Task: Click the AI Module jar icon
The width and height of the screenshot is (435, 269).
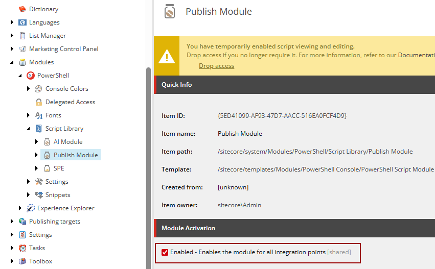Action: 47,142
